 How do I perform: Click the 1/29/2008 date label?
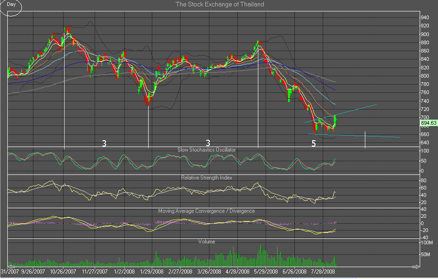tap(152, 272)
